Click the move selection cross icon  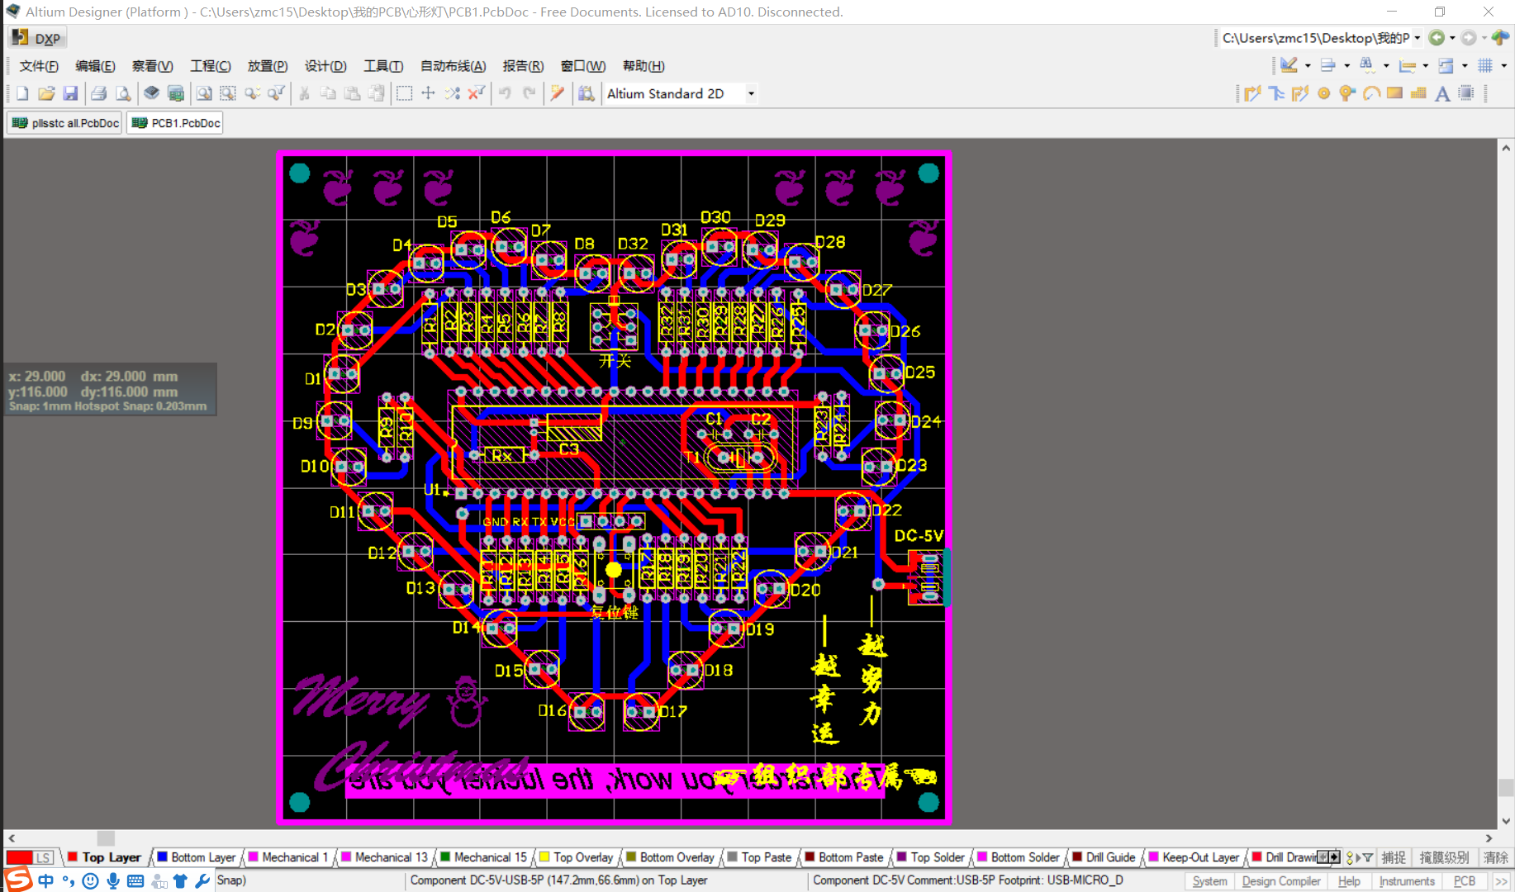pyautogui.click(x=428, y=93)
